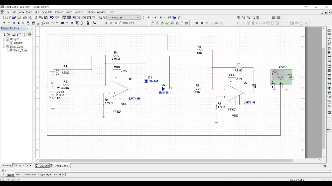Screen dimensions: 332x186
Task: Click the full screen view icon
Action: (x=258, y=18)
